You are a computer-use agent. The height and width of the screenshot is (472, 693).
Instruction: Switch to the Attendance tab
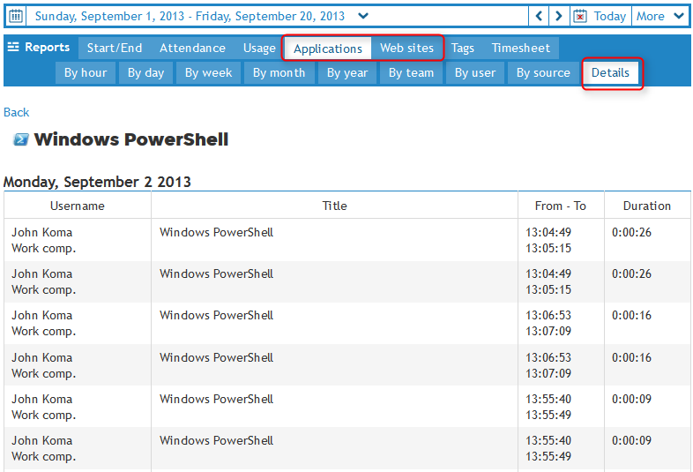tap(192, 48)
